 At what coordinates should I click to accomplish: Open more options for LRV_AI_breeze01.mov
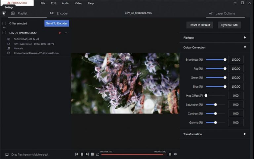[66, 33]
